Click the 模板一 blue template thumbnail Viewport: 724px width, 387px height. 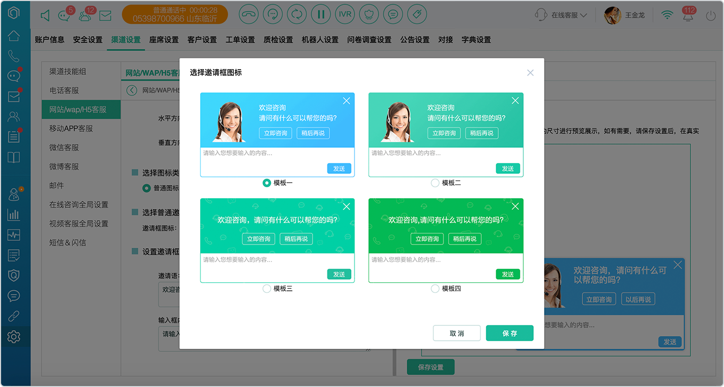coord(277,135)
